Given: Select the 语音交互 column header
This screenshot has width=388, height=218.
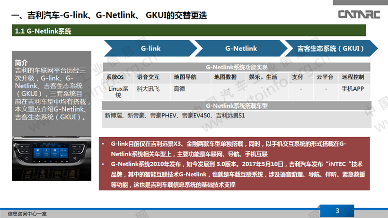Looking at the screenshot, I should [x=152, y=78].
